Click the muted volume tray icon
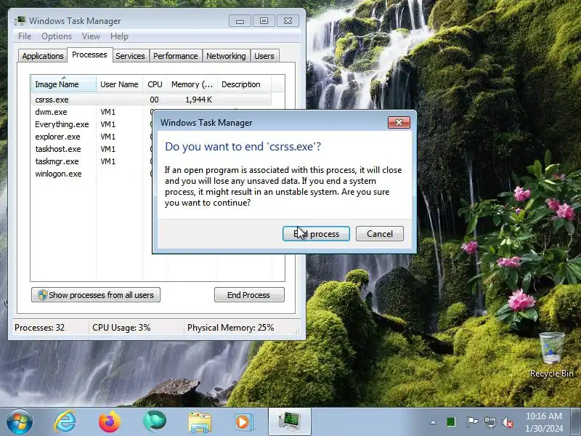Viewport: 581px width, 436px height. pos(507,422)
